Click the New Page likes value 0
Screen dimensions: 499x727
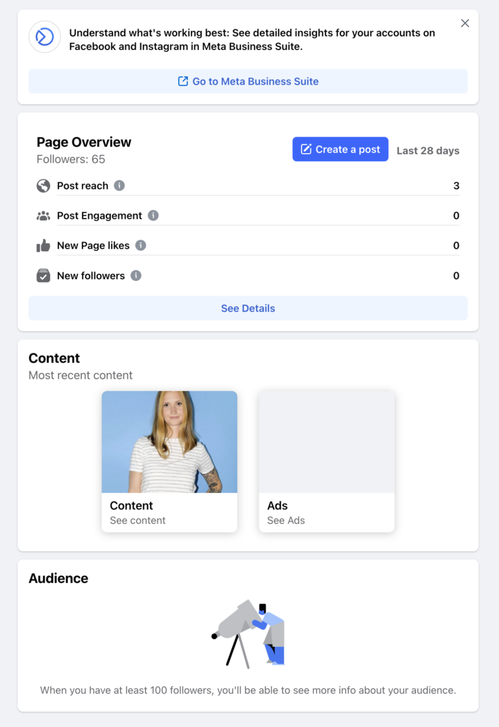coord(456,245)
